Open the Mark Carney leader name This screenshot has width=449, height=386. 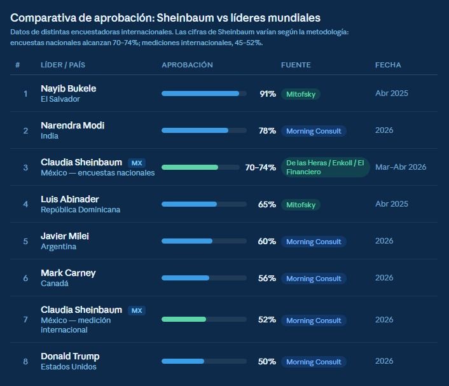68,273
